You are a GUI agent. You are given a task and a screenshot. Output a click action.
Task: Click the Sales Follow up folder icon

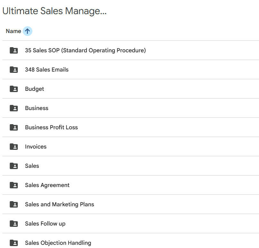[14, 224]
